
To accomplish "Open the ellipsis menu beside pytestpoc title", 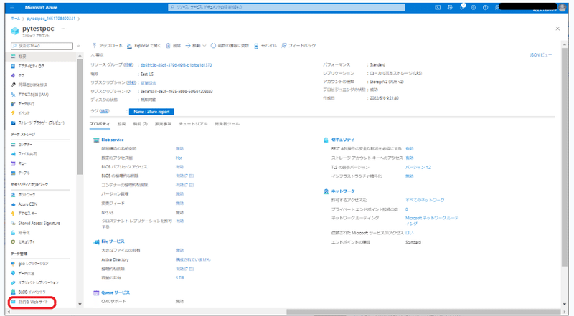I will pos(63,29).
